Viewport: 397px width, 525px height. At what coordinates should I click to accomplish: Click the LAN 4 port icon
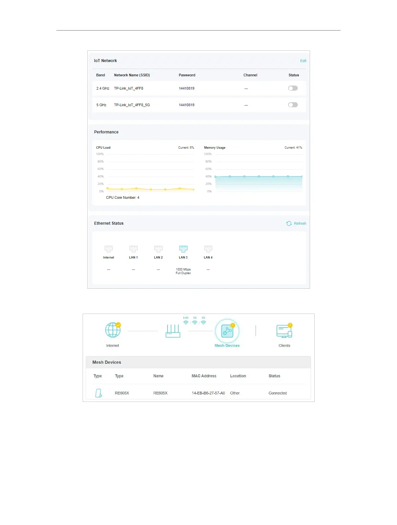(x=208, y=249)
